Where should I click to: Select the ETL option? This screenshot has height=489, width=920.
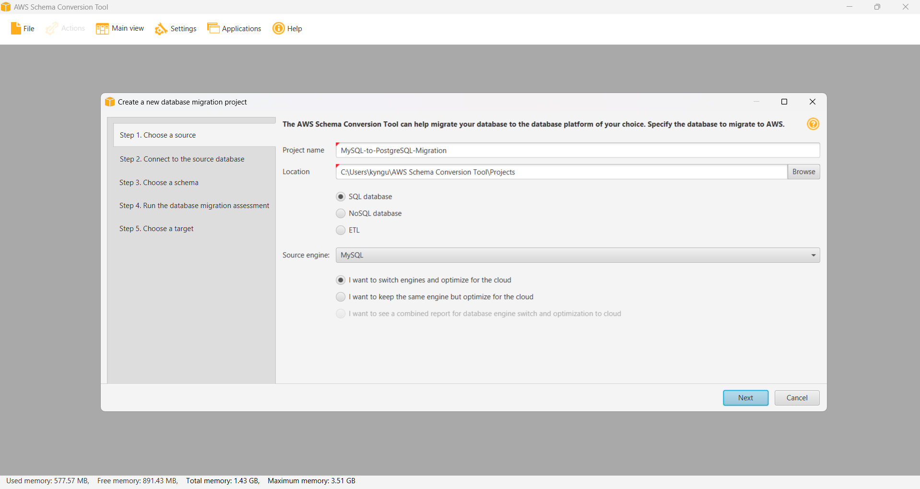tap(341, 230)
